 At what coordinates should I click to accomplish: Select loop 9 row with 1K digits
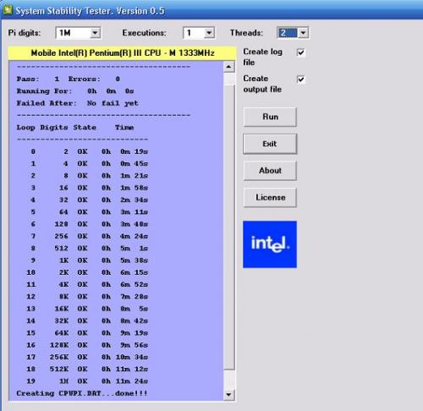[89, 260]
